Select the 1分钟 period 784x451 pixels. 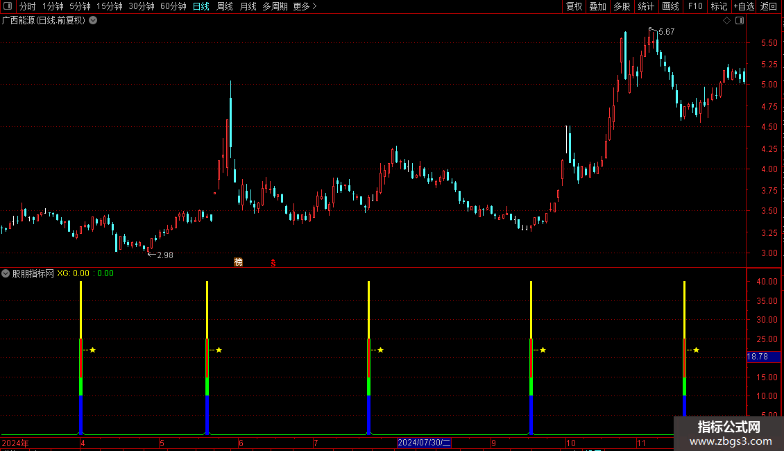point(53,6)
